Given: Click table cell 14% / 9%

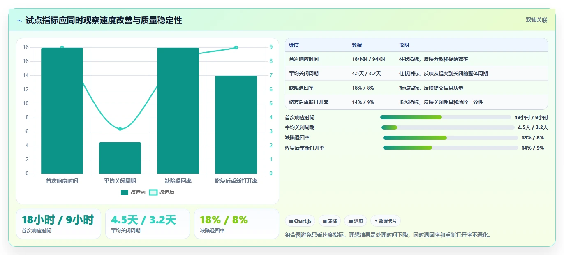Looking at the screenshot, I should (363, 102).
